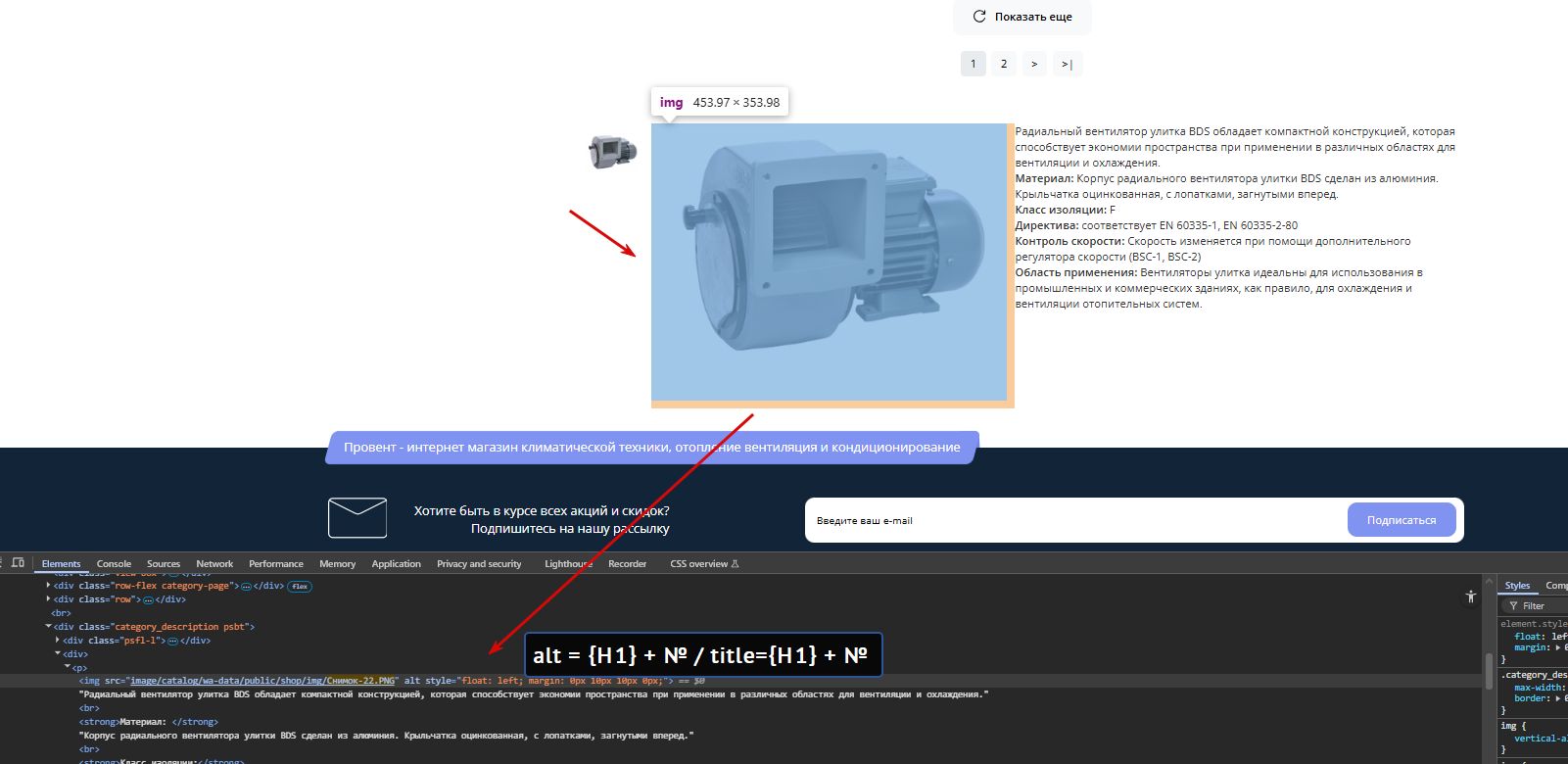Select the Computed tab in the sidebar
This screenshot has width=1568, height=764.
(1556, 586)
